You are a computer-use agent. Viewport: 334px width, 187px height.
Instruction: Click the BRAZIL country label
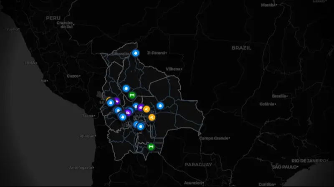(242, 48)
